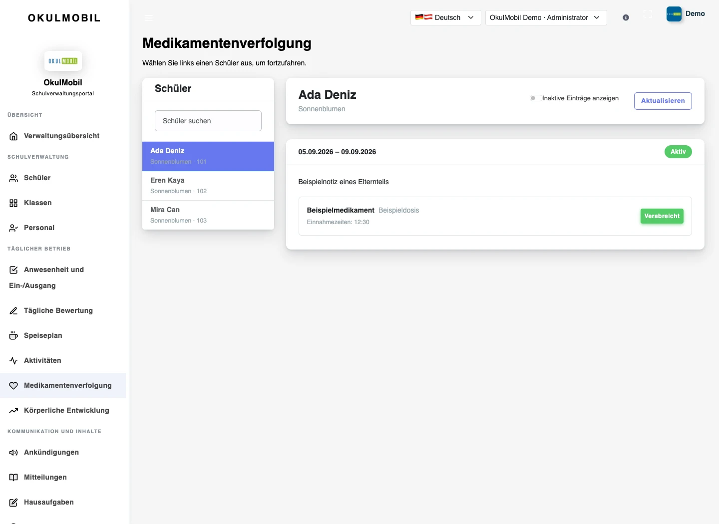Toggle 'Inaktive Einträge anzeigen' switch
Screen dimensions: 719x524
(x=535, y=98)
